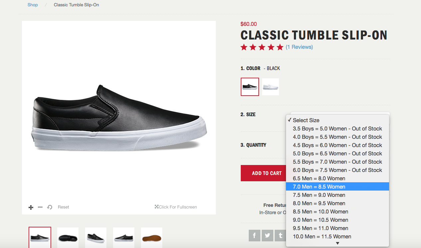Click the Reset label under the image

pos(63,207)
